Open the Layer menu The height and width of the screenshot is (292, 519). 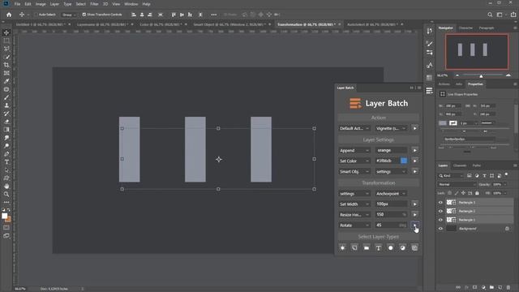click(x=54, y=4)
